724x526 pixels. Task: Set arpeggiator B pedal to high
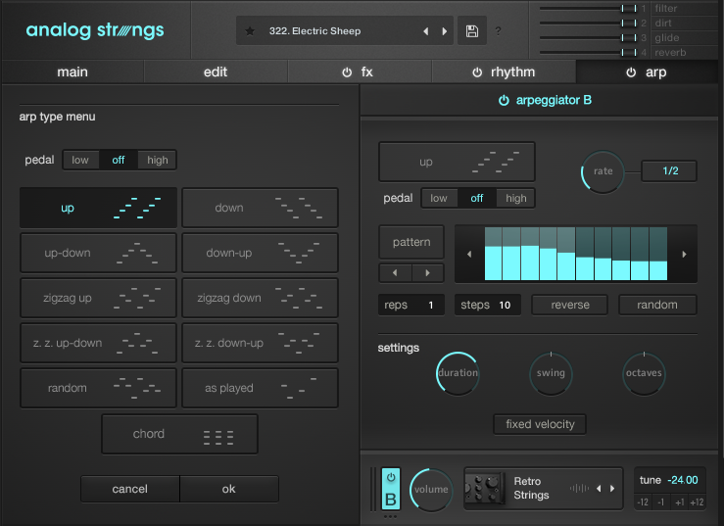pos(515,198)
